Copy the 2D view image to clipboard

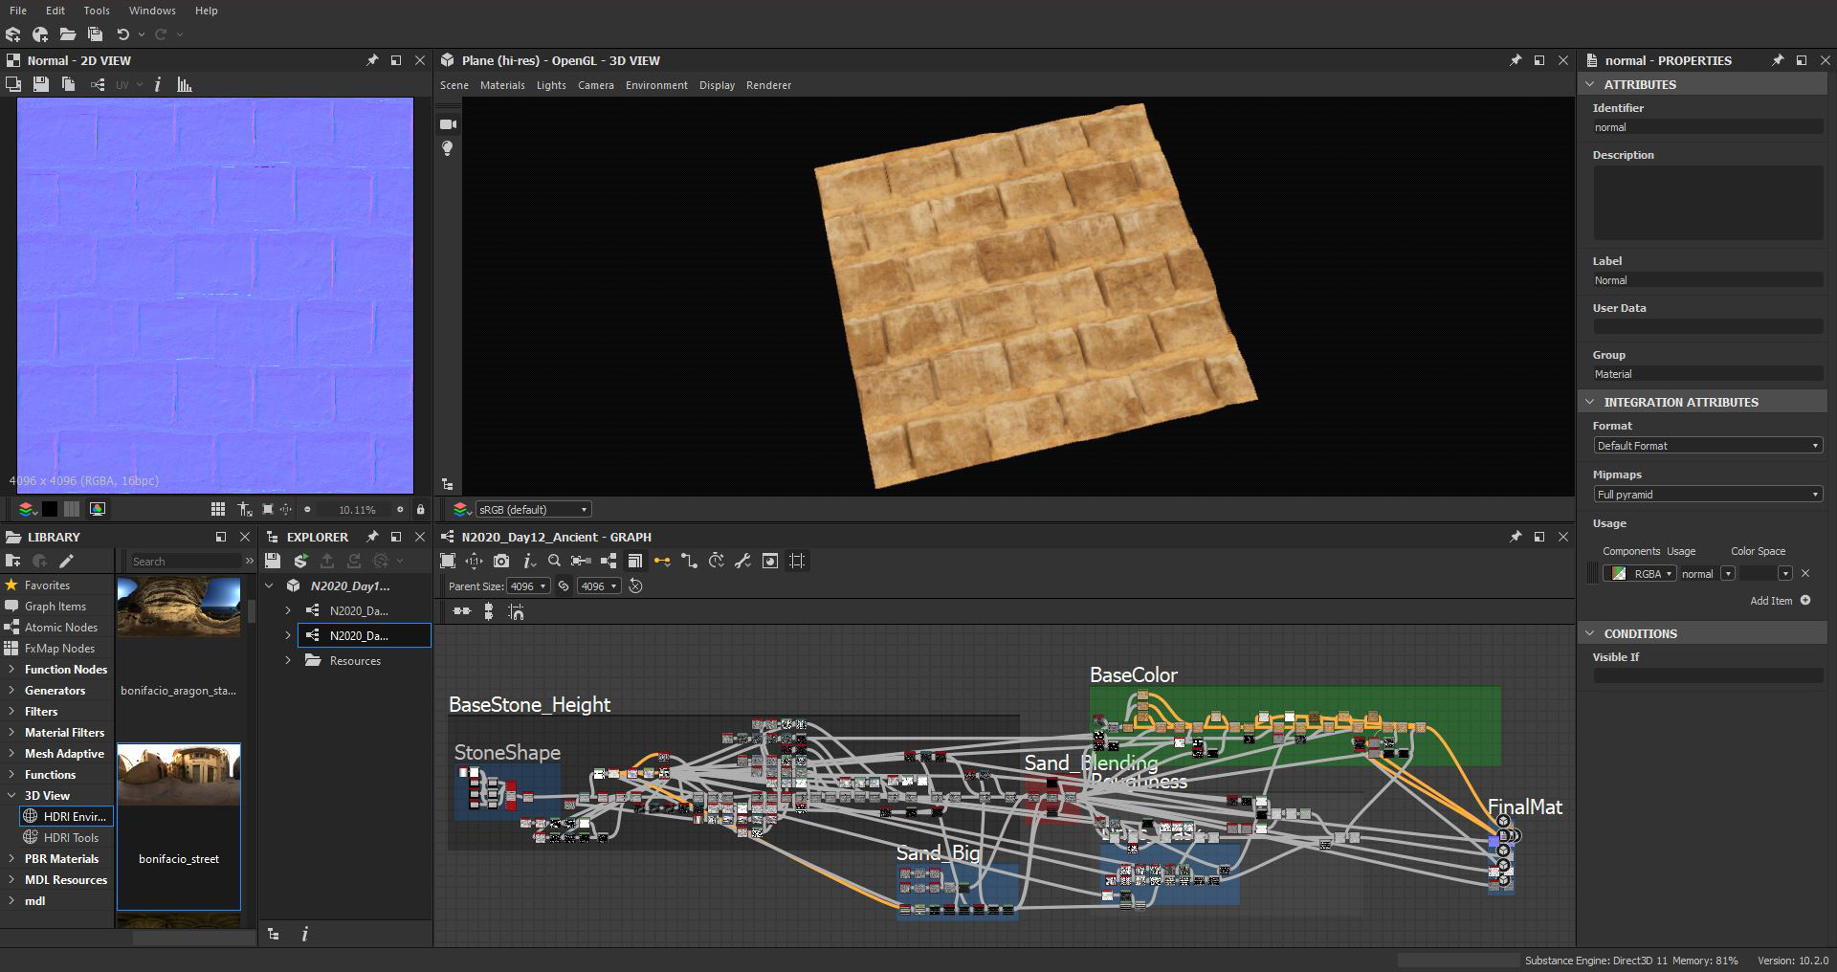coord(68,84)
